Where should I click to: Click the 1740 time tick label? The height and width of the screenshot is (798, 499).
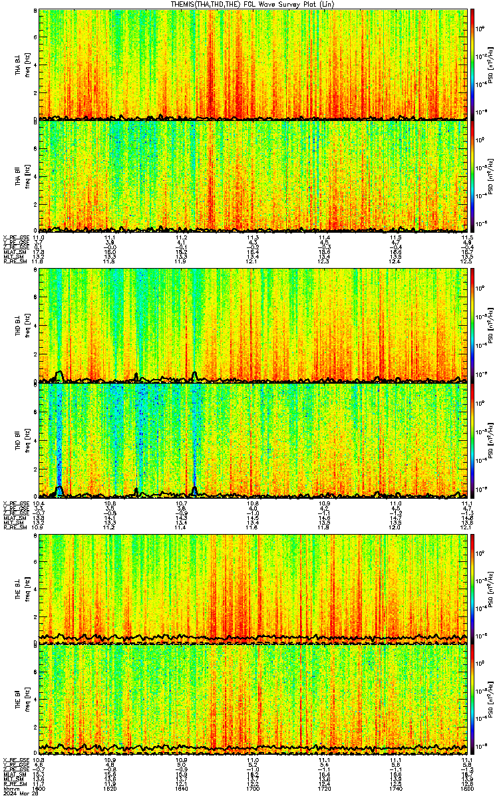tap(397, 788)
